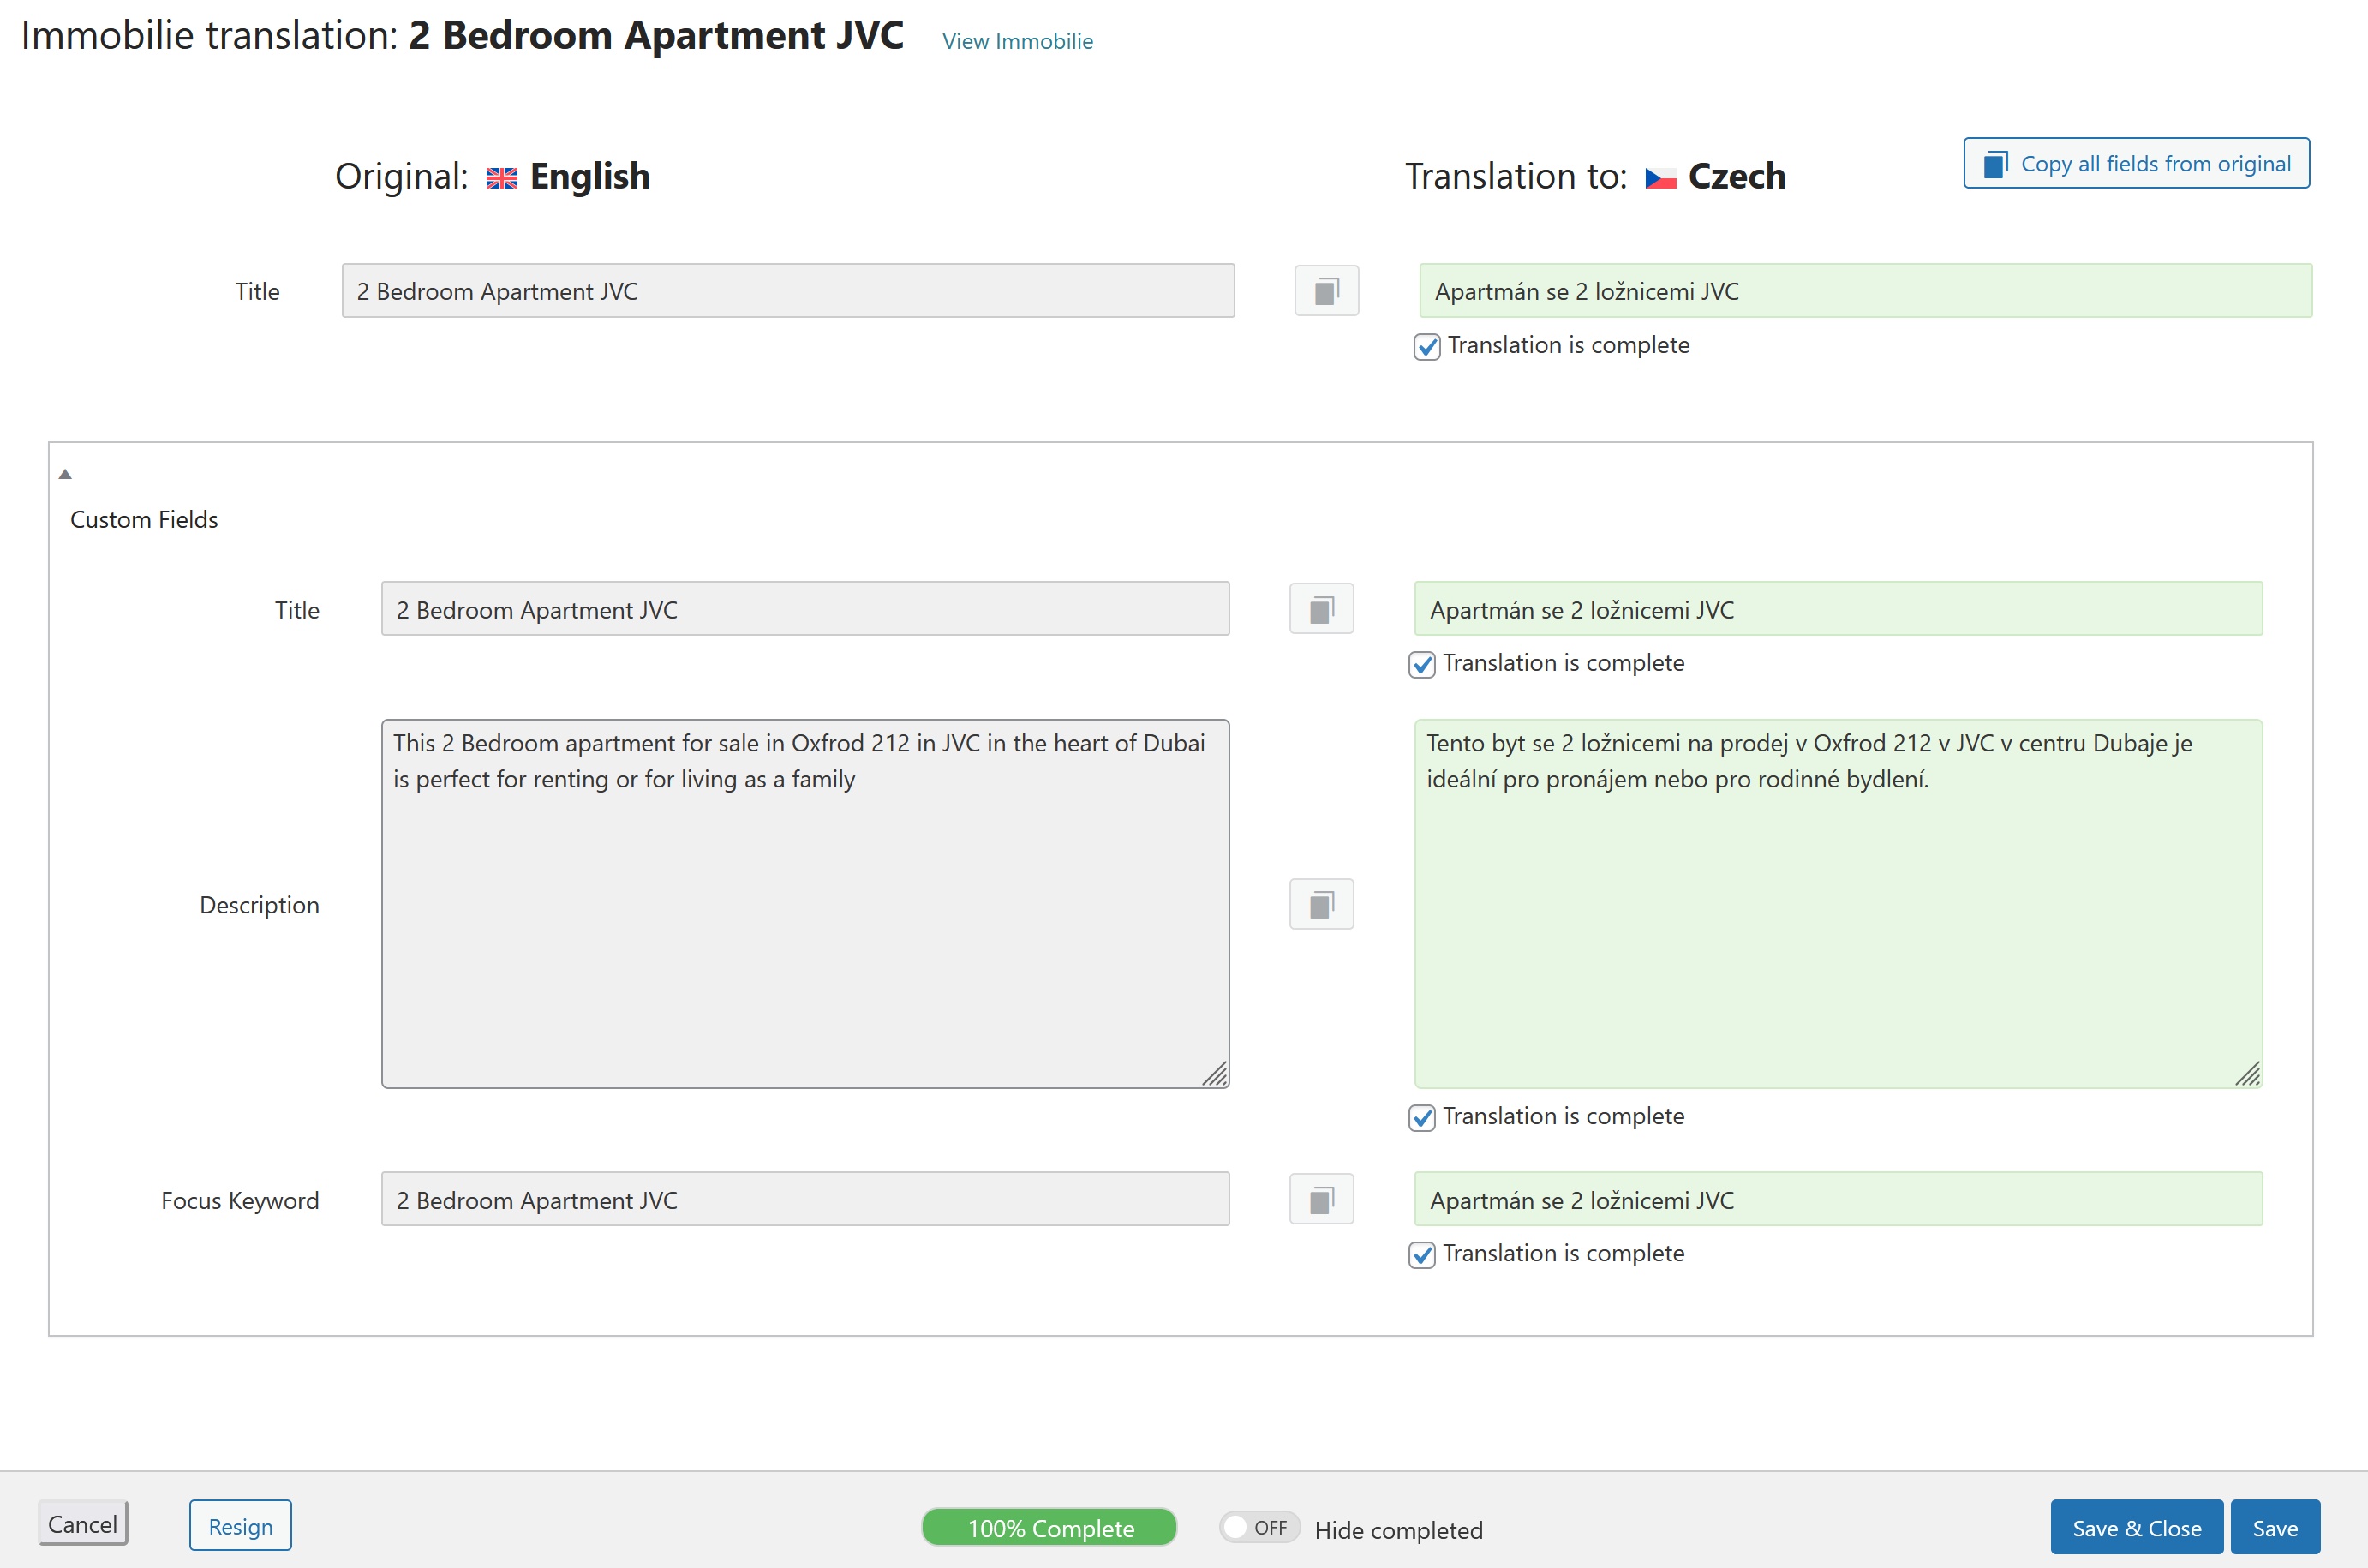Click Copy all fields from original
The width and height of the screenshot is (2368, 1568).
2135,164
